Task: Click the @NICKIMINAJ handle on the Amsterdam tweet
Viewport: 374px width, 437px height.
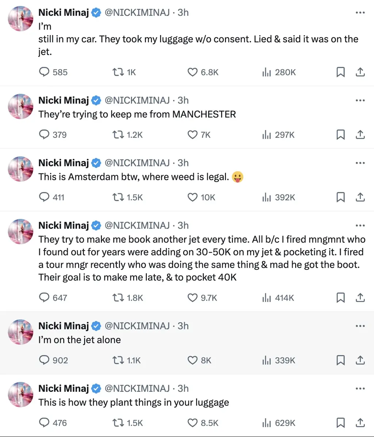Action: pos(137,163)
